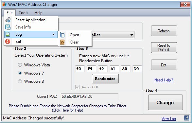Click 'Select Your Operating System' label
192x123 pixels.
[x=41, y=55]
